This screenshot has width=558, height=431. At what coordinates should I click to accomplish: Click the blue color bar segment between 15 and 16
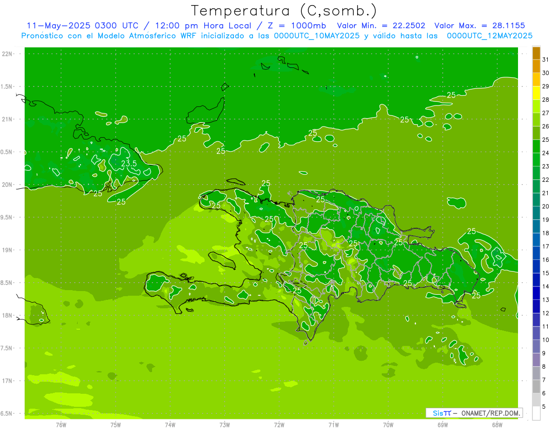point(536,266)
